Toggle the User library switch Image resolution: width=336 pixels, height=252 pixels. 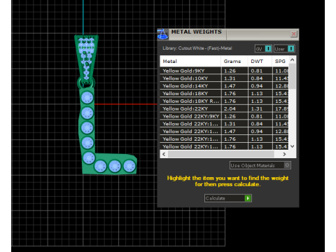(284, 48)
